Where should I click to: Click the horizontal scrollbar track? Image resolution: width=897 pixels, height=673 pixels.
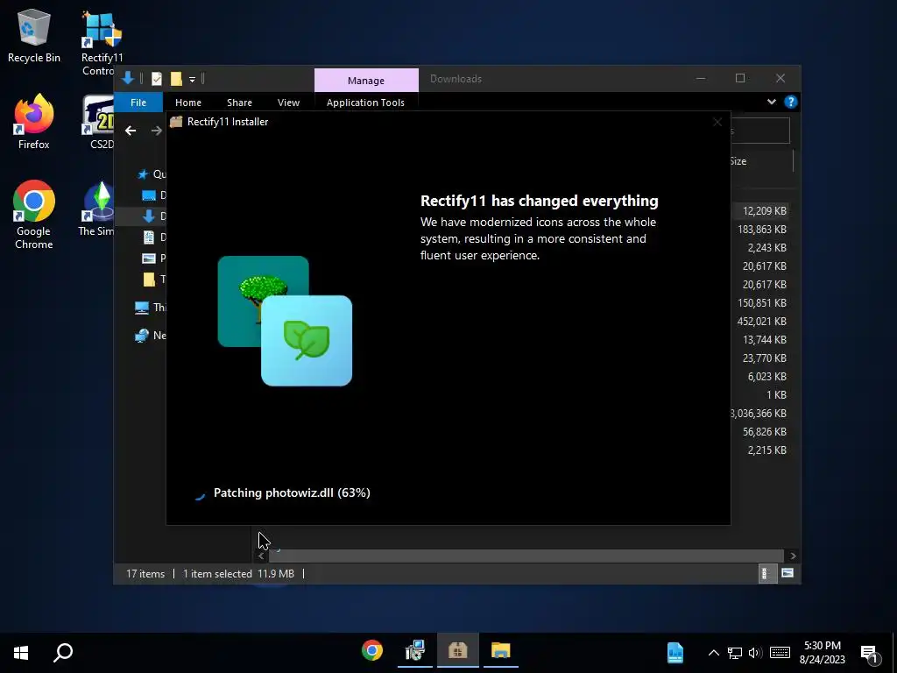[x=526, y=556]
